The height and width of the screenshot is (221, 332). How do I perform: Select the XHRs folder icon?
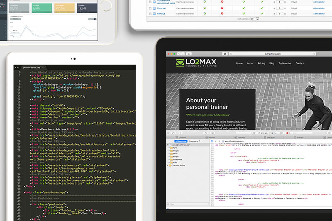(171, 163)
